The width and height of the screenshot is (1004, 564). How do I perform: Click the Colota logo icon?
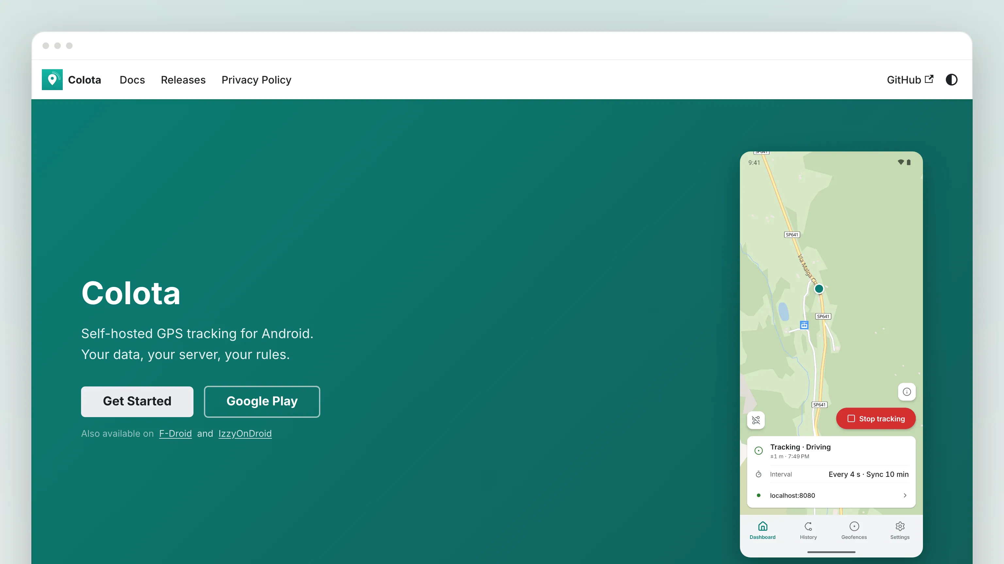pyautogui.click(x=52, y=79)
